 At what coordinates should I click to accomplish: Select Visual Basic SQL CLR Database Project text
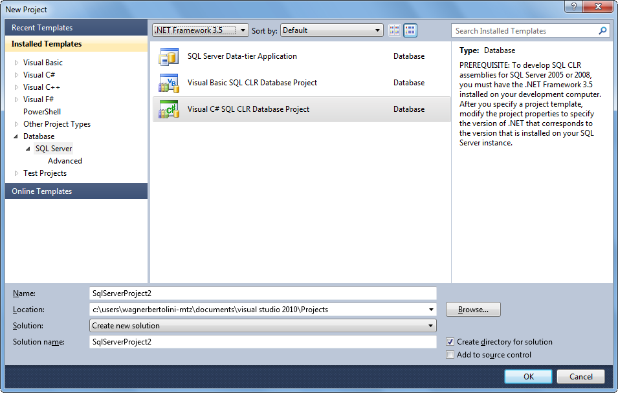[x=252, y=83]
